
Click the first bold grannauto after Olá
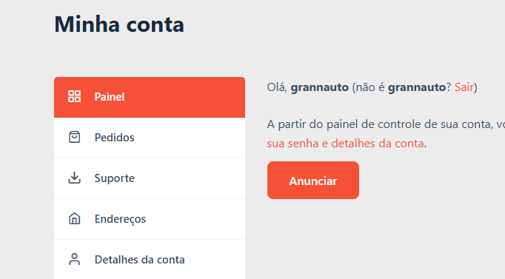319,87
